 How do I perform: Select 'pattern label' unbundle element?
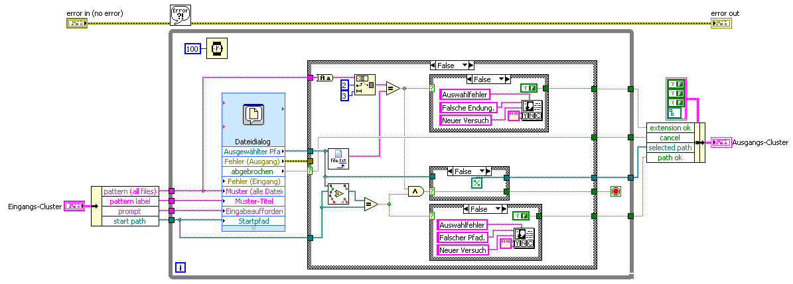[131, 201]
